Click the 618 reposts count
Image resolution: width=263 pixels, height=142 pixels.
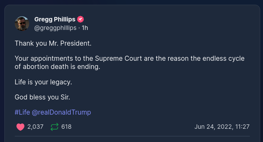pos(66,127)
